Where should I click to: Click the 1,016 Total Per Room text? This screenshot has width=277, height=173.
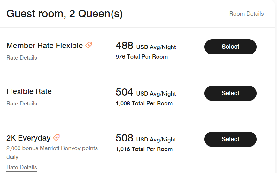[x=144, y=149]
